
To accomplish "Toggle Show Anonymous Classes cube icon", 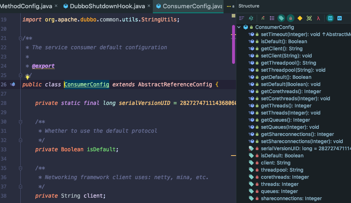I will pos(309,18).
